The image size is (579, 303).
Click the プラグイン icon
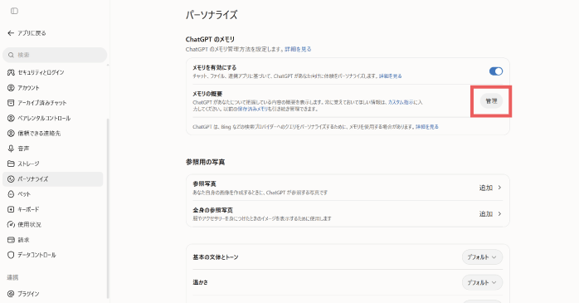(x=11, y=294)
